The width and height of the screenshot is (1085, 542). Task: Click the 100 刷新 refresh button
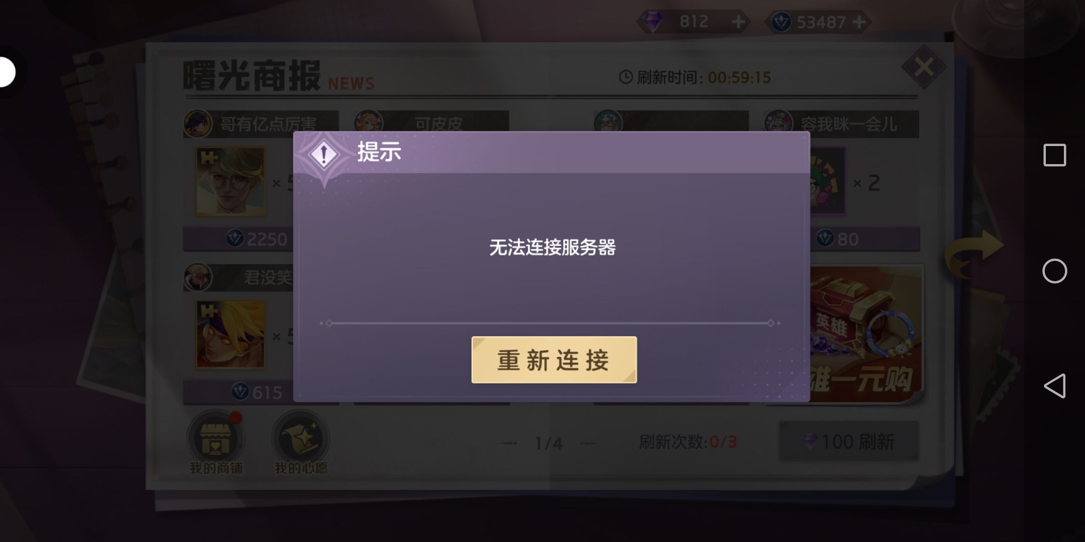coord(849,442)
